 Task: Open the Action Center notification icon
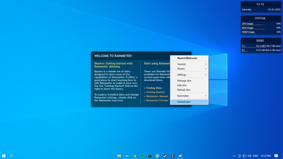(276, 156)
